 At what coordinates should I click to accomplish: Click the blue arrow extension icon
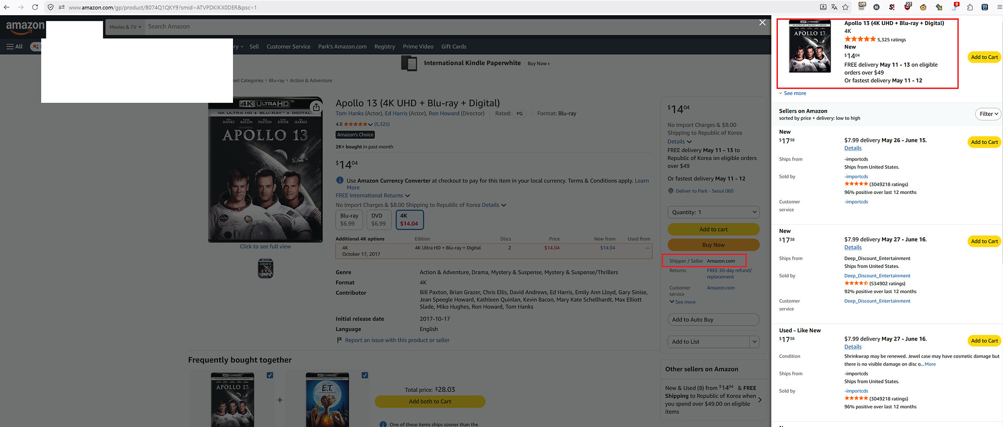tap(939, 7)
